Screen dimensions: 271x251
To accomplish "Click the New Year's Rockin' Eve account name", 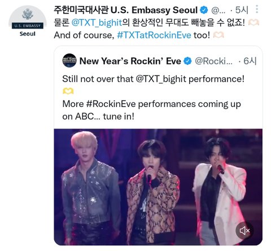I will [130, 61].
